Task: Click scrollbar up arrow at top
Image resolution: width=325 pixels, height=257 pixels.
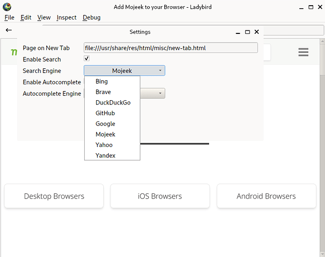Action: coord(322,41)
